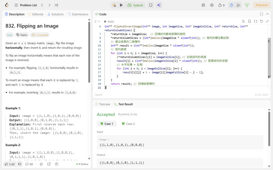Open the AI sparkle assistant icon
The height and width of the screenshot is (170, 273).
pos(159,5)
